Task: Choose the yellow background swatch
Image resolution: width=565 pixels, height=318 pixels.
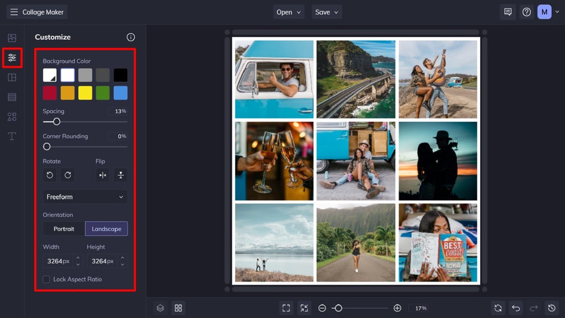Action: [x=85, y=93]
